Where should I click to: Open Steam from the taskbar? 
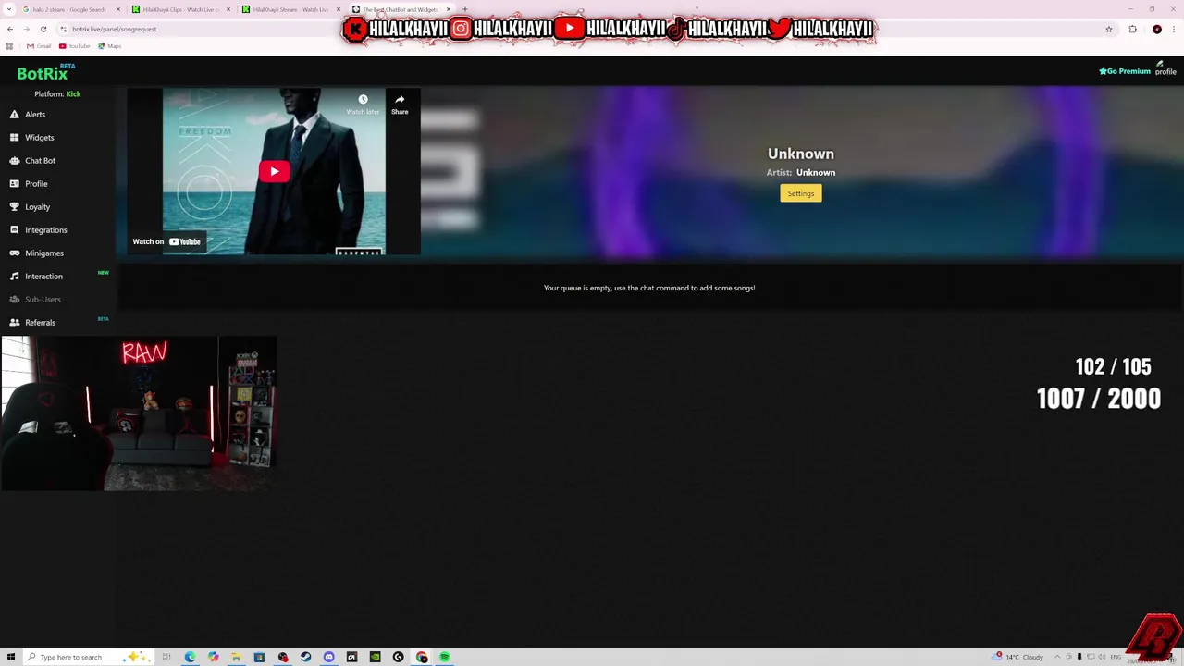pyautogui.click(x=306, y=657)
